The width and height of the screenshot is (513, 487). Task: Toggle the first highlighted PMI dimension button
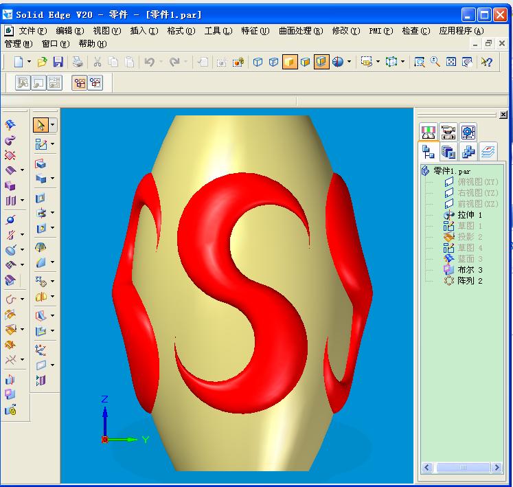(x=80, y=83)
